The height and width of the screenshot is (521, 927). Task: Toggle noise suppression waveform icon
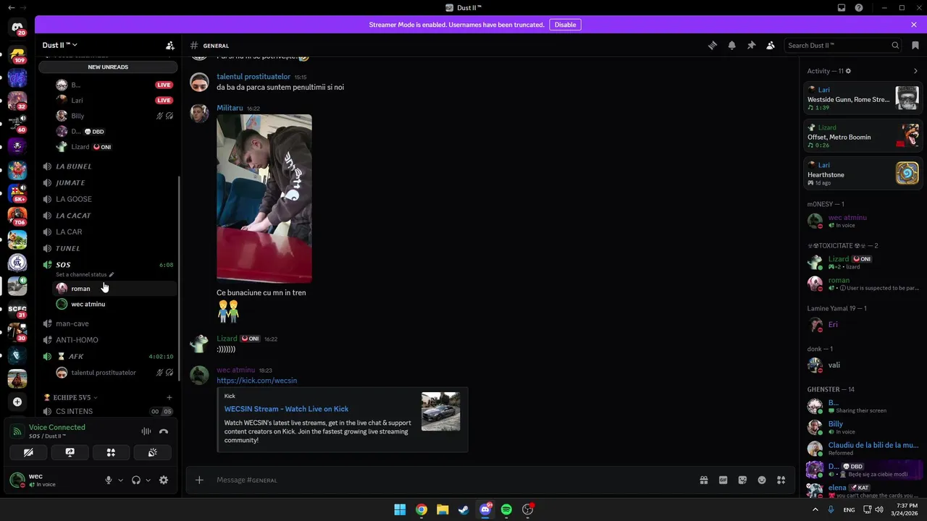click(x=146, y=431)
